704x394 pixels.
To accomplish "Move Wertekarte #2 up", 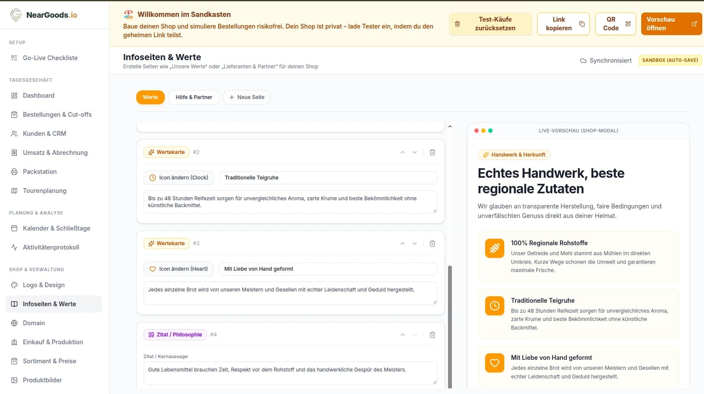I will [403, 152].
